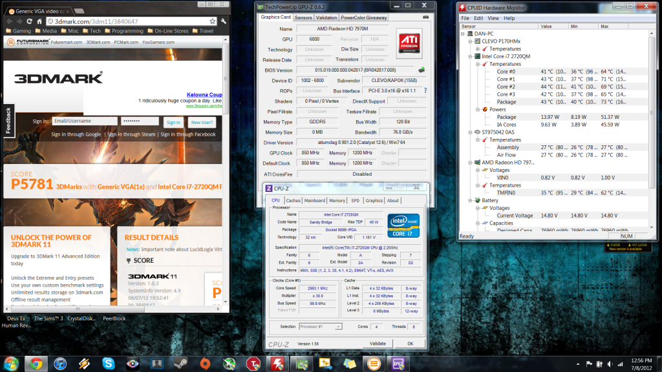662x372 pixels.
Task: Launch Winamp from the taskbar
Action: 84,364
